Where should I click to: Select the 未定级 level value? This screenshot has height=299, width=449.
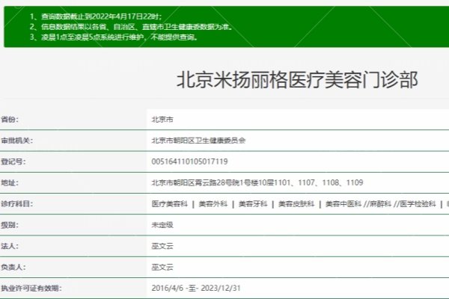tap(162, 225)
